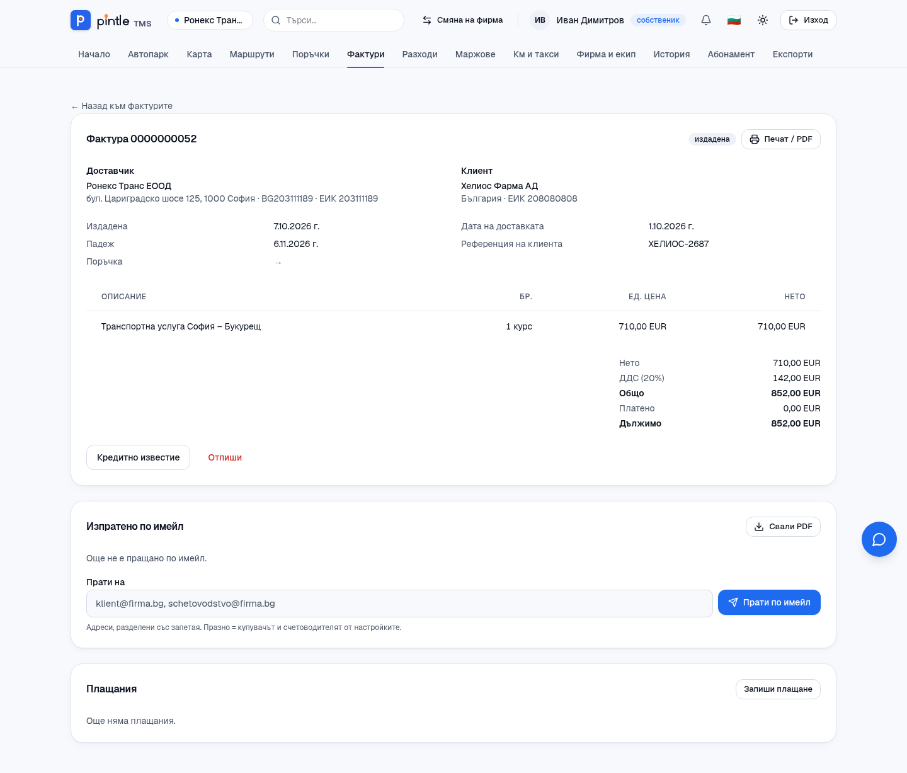Click the Транспортна услуга София – Букурещ row
The height and width of the screenshot is (773, 907).
[x=453, y=326]
